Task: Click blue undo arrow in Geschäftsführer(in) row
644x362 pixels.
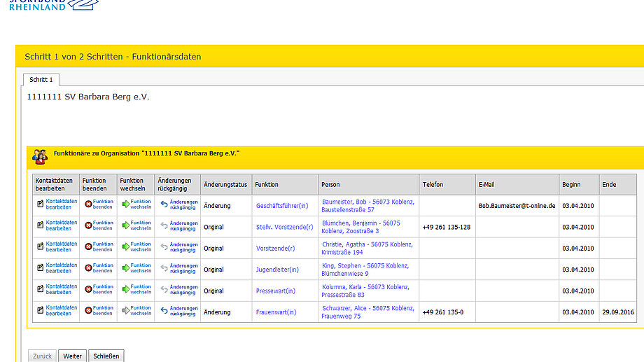Action: click(x=164, y=205)
